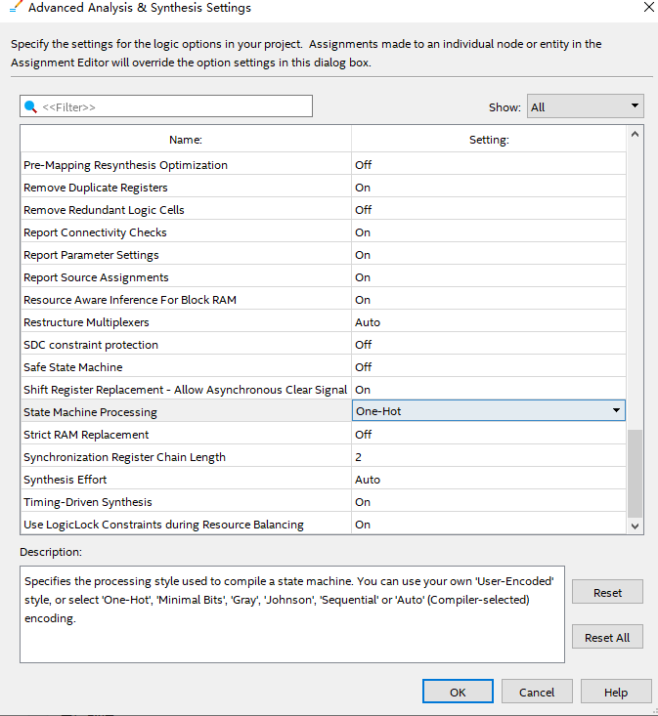Click the Reset button
This screenshot has height=716, width=658.
point(607,593)
